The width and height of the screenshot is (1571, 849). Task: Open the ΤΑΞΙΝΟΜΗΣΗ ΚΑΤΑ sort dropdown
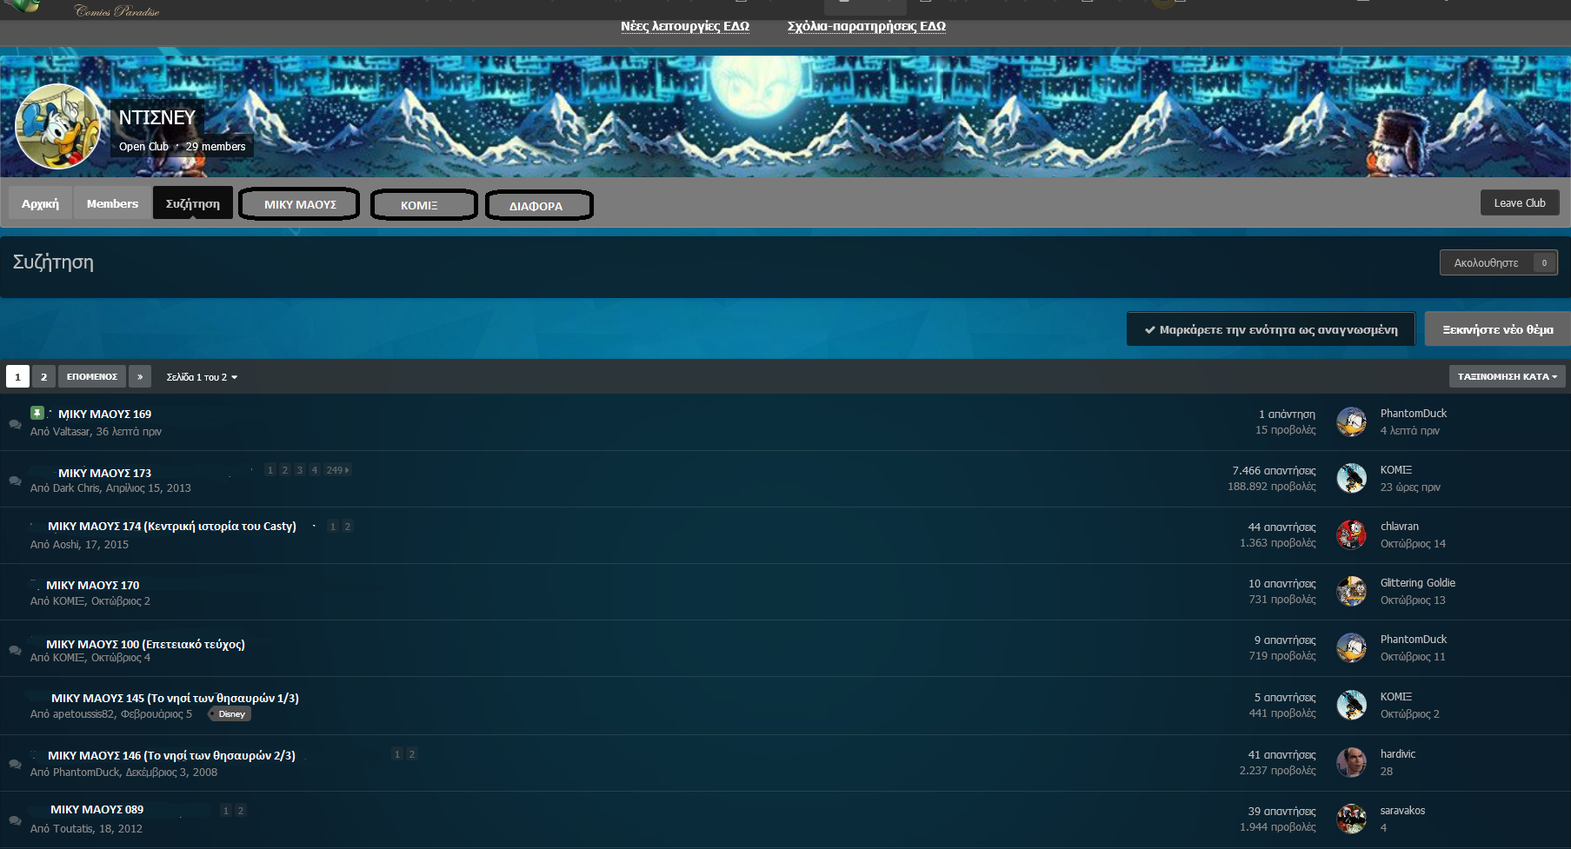[x=1508, y=376]
